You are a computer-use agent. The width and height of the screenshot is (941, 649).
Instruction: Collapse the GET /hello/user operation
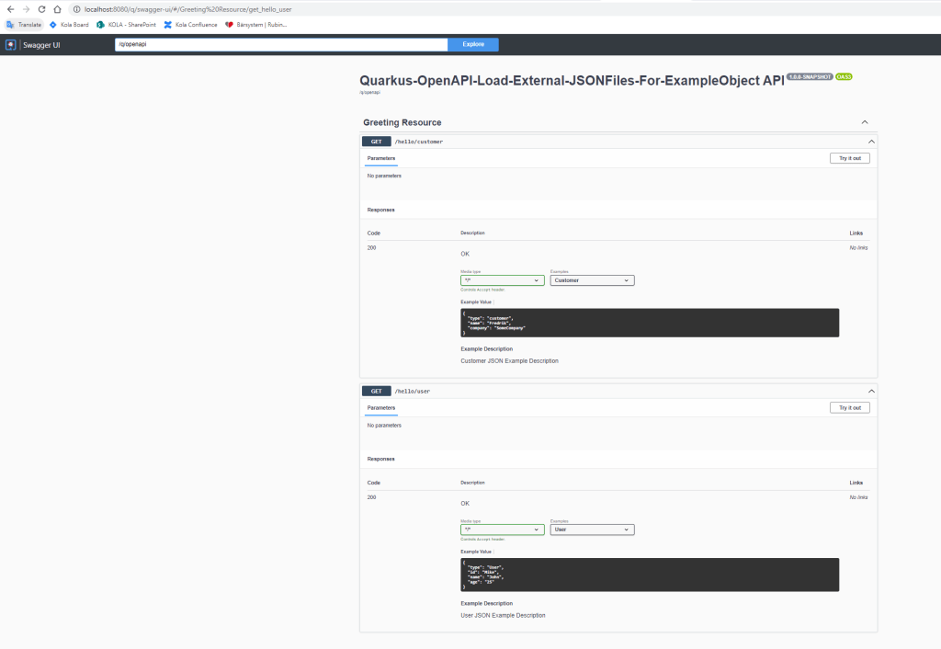[871, 391]
